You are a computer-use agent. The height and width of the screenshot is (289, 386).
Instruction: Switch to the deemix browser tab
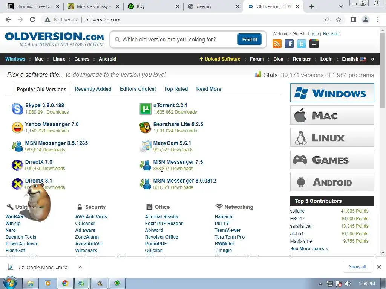(213, 6)
